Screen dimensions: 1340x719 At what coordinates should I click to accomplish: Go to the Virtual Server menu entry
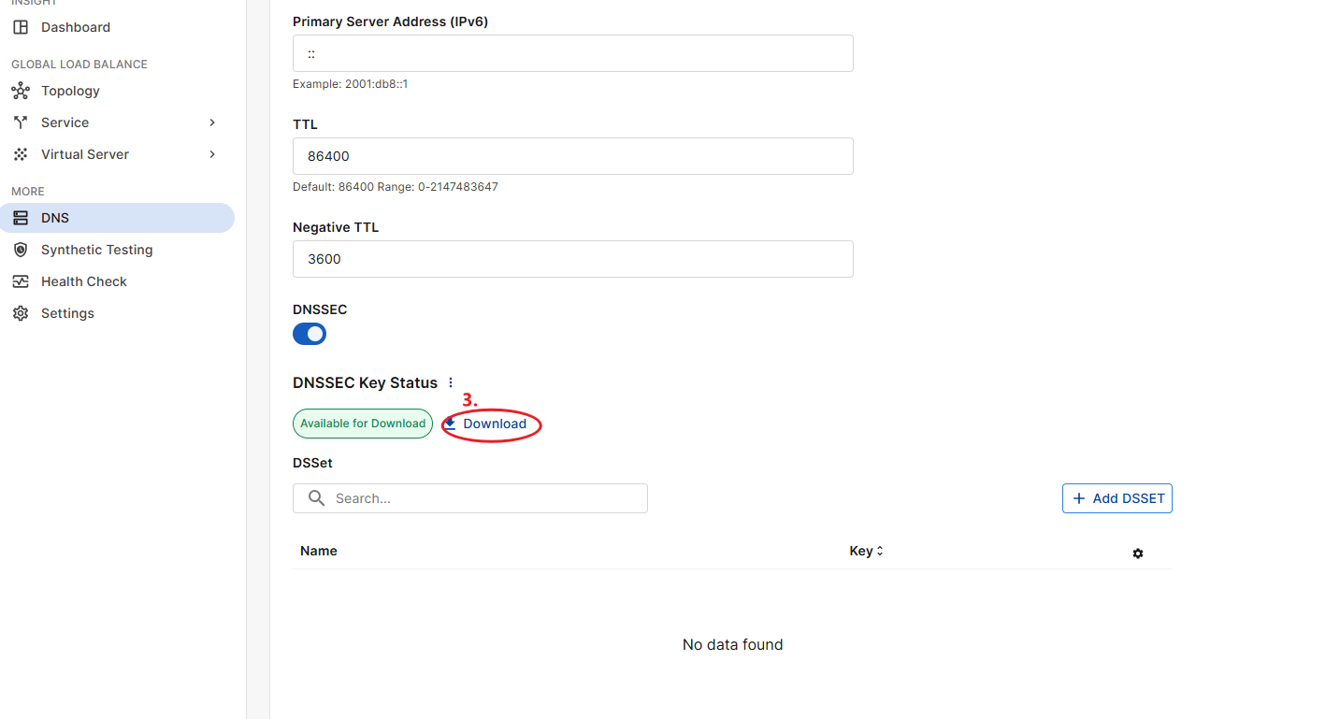tap(85, 154)
